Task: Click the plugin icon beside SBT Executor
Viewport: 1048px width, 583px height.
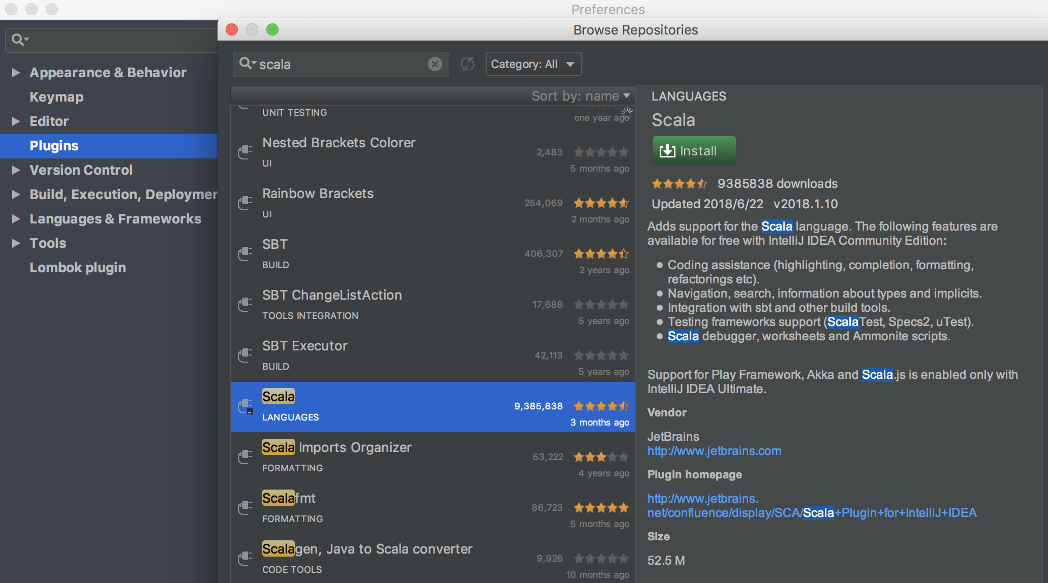Action: click(x=245, y=355)
